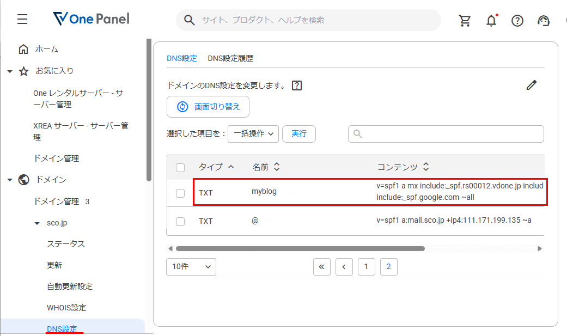Viewport: 567px width, 336px height.
Task: Open ホーム in sidebar
Action: pos(47,49)
